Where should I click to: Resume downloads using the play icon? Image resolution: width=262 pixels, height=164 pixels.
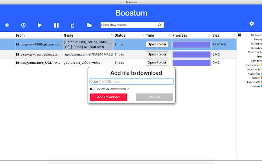pyautogui.click(x=40, y=25)
